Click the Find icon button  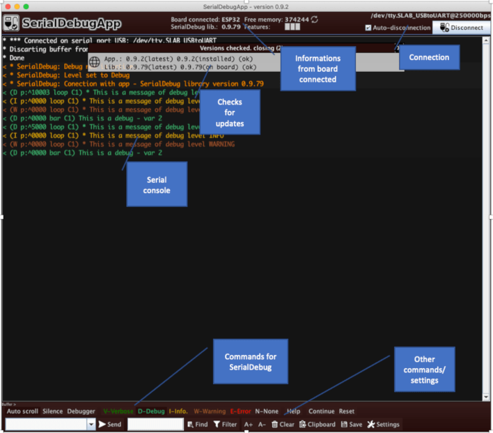197,424
